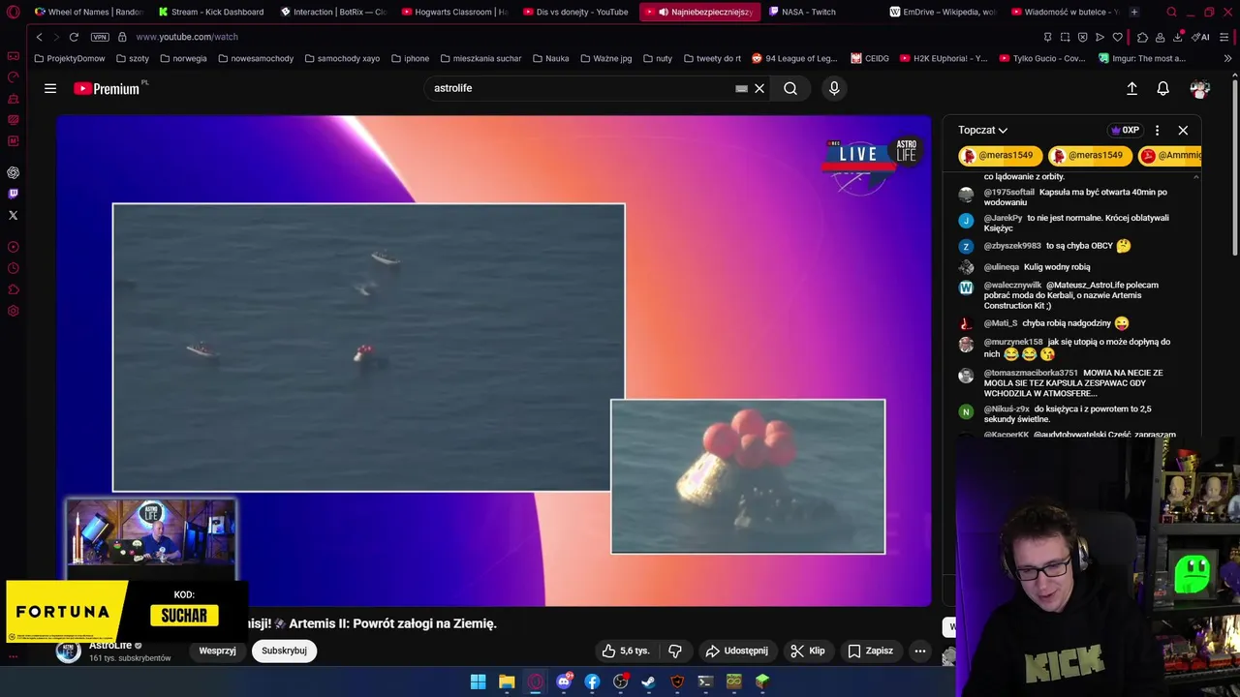Viewport: 1240px width, 697px height.
Task: Open the on-screen keyboard in search box
Action: 741,88
